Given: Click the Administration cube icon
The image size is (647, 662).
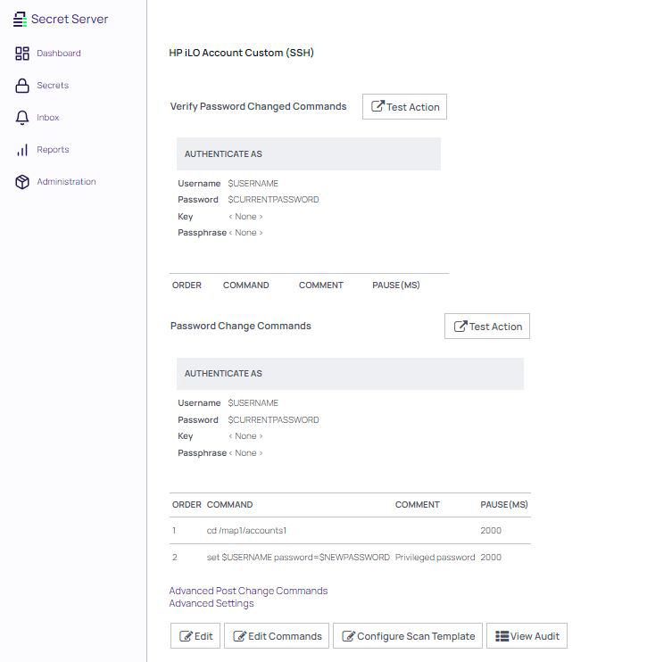Looking at the screenshot, I should (22, 182).
